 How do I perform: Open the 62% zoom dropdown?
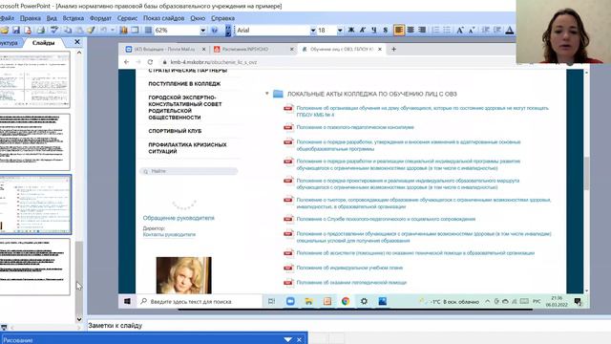pyautogui.click(x=203, y=30)
